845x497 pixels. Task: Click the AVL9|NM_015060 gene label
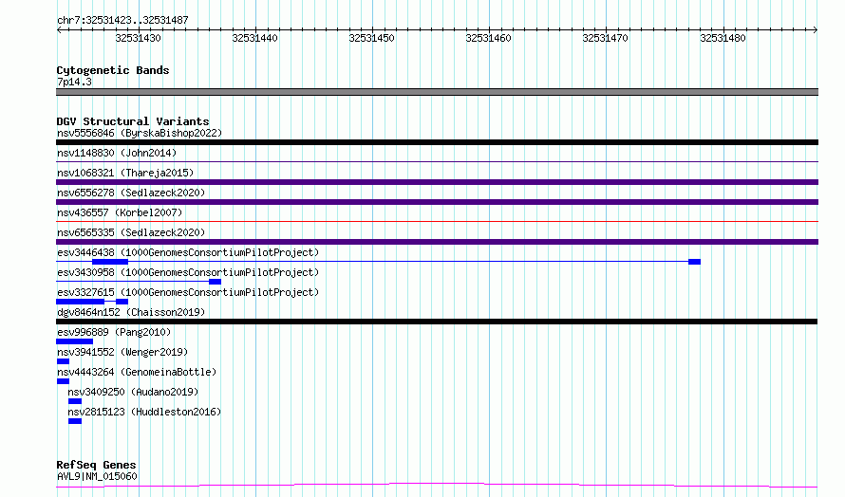(97, 476)
